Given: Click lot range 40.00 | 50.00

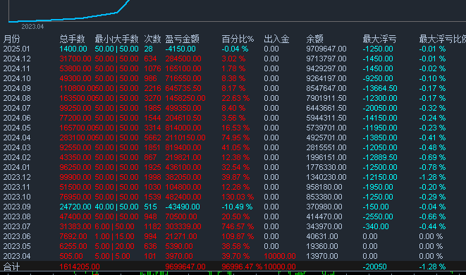Looking at the screenshot, I should [117, 207].
